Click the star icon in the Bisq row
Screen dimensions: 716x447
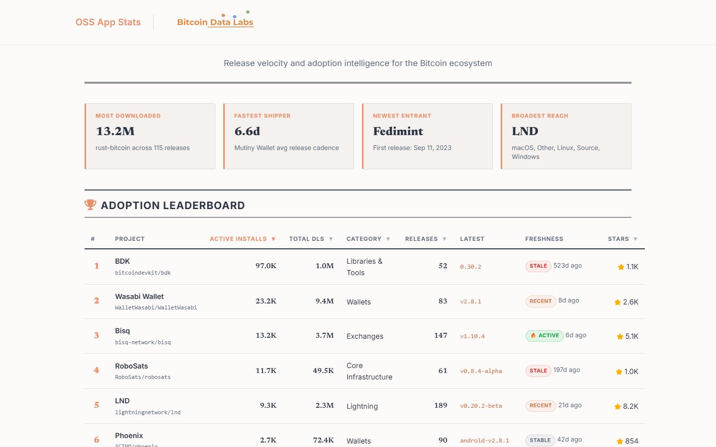click(620, 336)
